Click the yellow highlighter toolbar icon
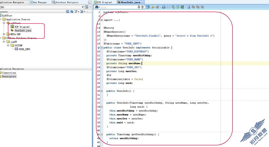 click(x=152, y=7)
